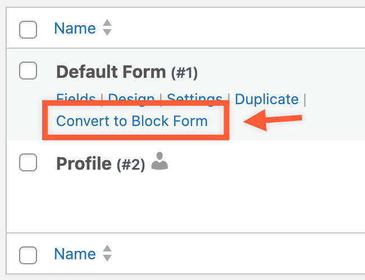Go to Design for Default Form

(x=131, y=100)
